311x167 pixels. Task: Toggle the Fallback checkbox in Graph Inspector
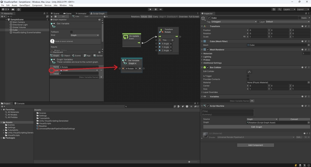pos(72,32)
